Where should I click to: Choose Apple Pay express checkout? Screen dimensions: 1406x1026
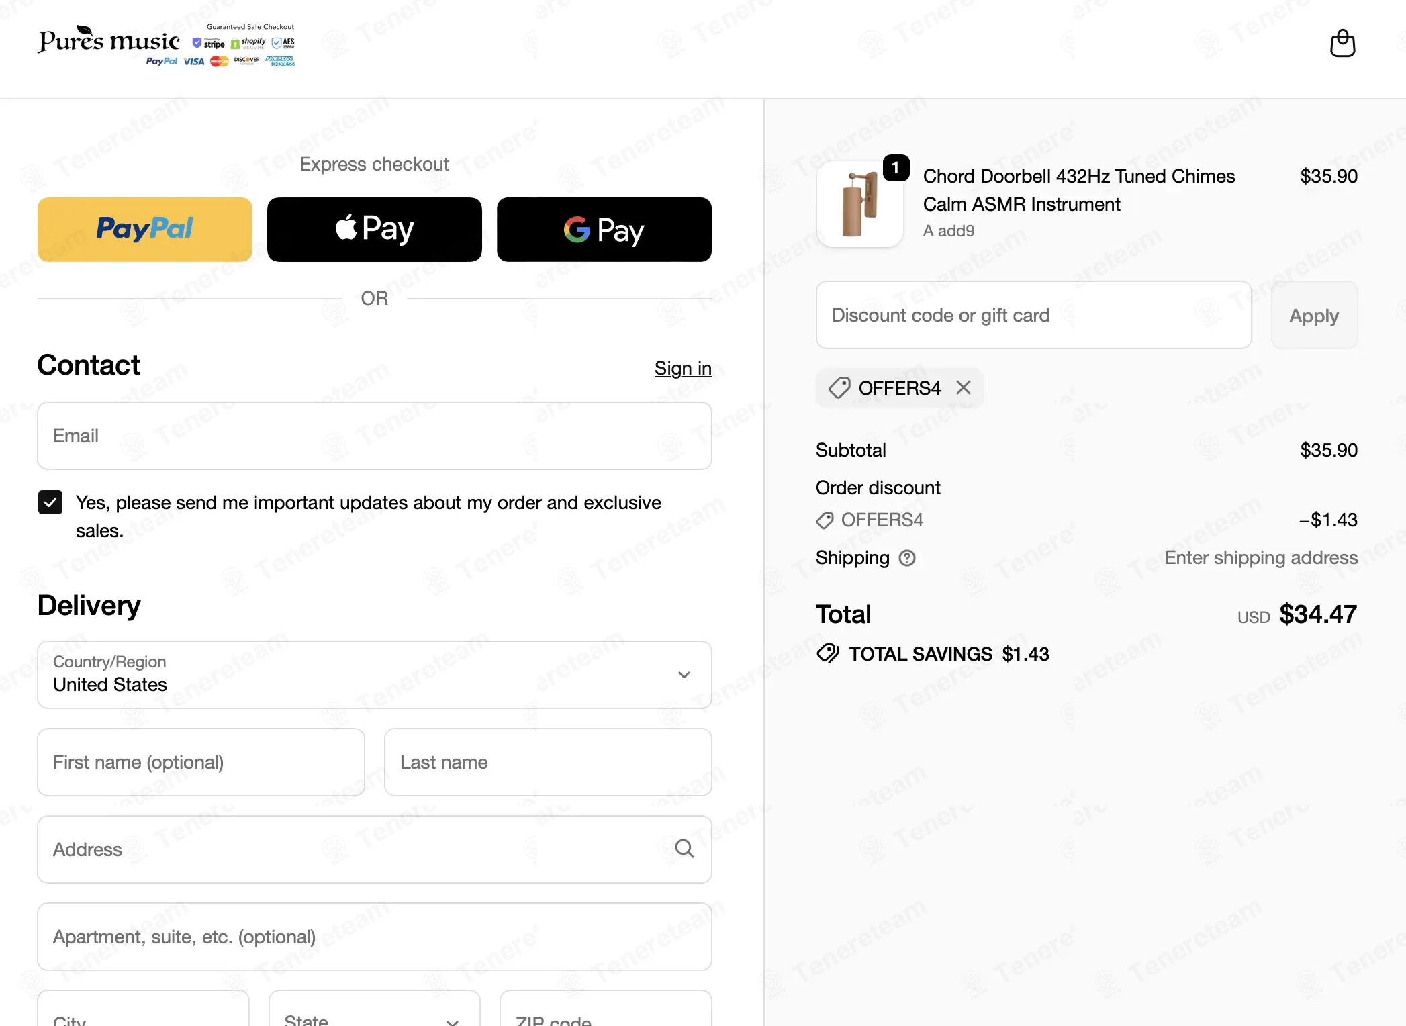pos(375,229)
